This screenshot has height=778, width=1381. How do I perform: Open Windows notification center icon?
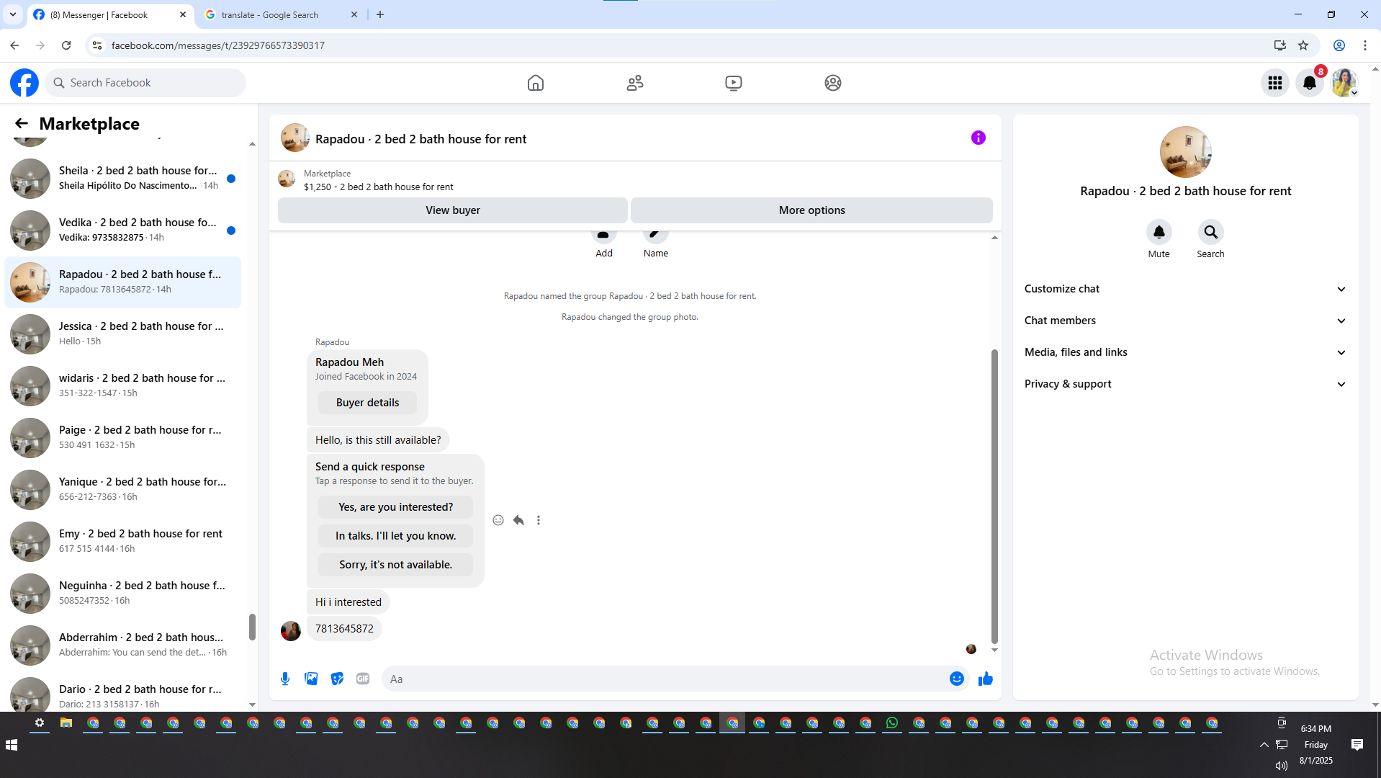pyautogui.click(x=1357, y=745)
